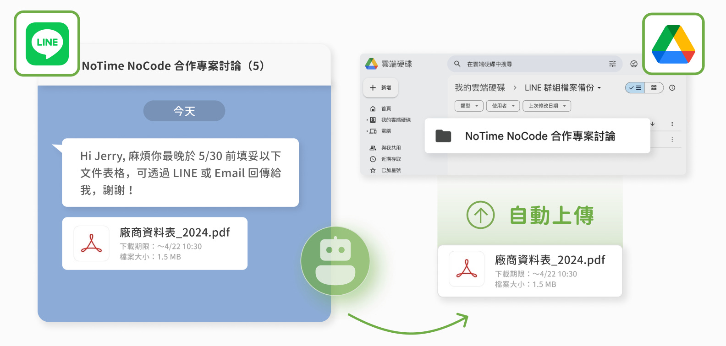Viewport: 726px width, 346px height.
Task: Click the offline ready checkmark icon
Action: (634, 64)
